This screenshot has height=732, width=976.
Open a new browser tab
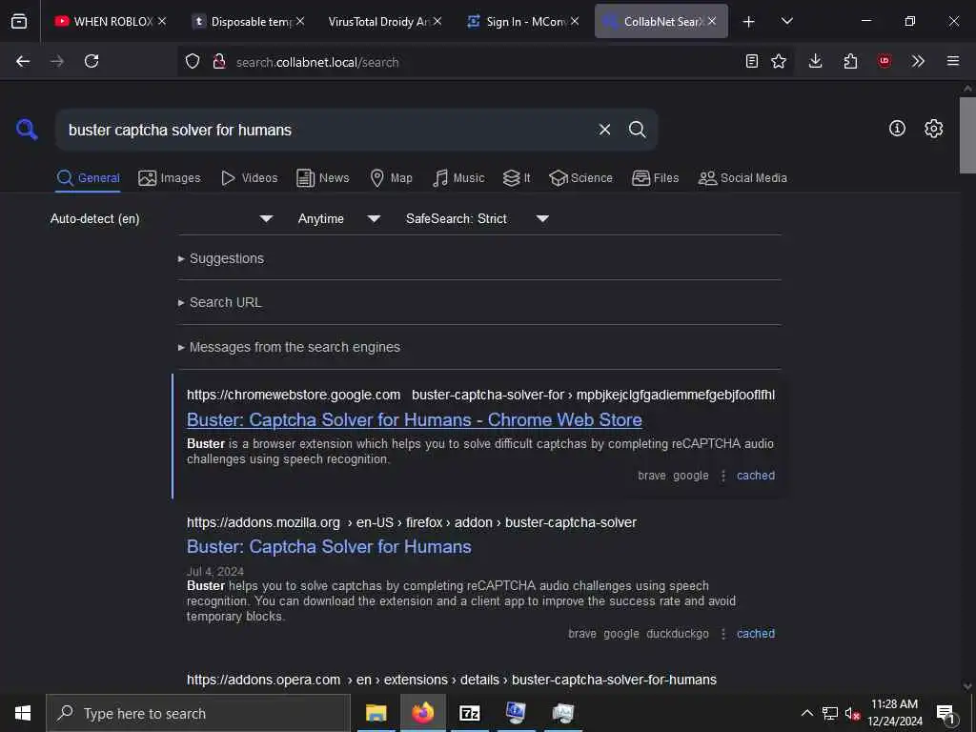click(x=749, y=22)
